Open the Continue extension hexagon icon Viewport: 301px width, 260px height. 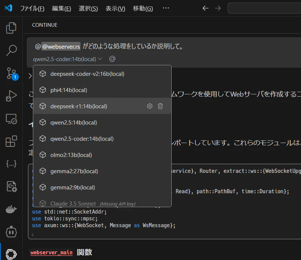pos(11,254)
